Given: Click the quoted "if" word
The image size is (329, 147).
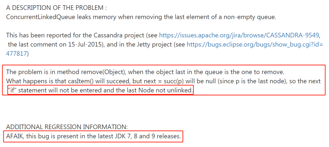Looking at the screenshot, I should click(x=12, y=91).
